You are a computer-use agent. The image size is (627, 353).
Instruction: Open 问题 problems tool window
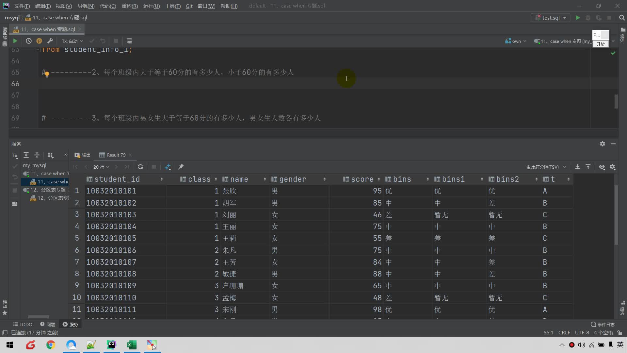(48, 324)
